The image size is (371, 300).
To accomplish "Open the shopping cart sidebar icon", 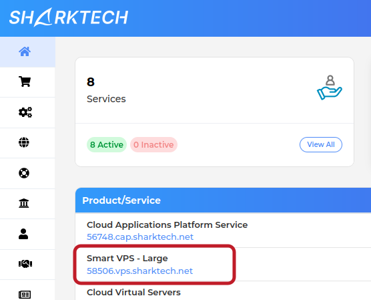I will (x=25, y=82).
